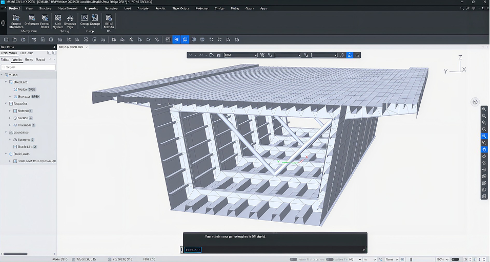The width and height of the screenshot is (490, 262).
Task: Search the web via the title bar magnifier
Action: [462, 8]
